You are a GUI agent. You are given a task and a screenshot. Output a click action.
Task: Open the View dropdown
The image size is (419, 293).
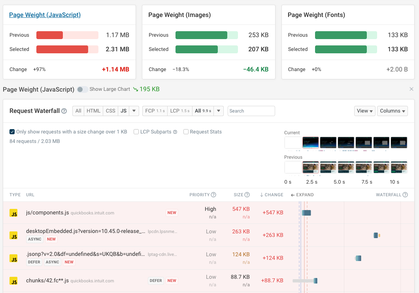tap(364, 111)
